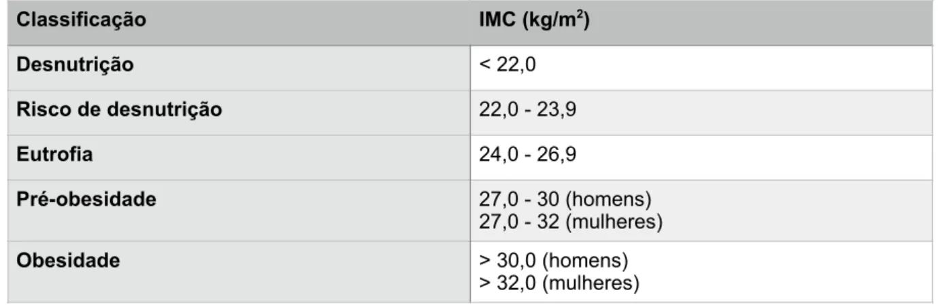
Task: Click the 27,0 - 32 (mulheres) text
Action: [x=571, y=221]
